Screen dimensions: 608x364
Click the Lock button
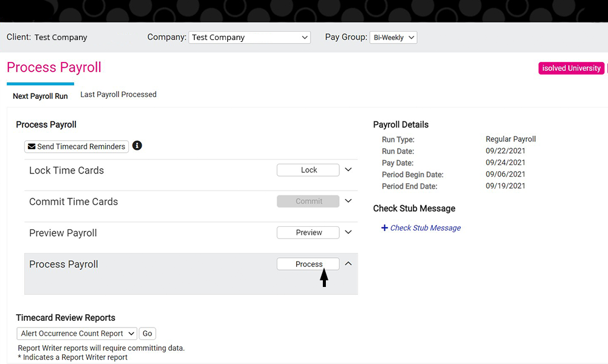pyautogui.click(x=308, y=170)
